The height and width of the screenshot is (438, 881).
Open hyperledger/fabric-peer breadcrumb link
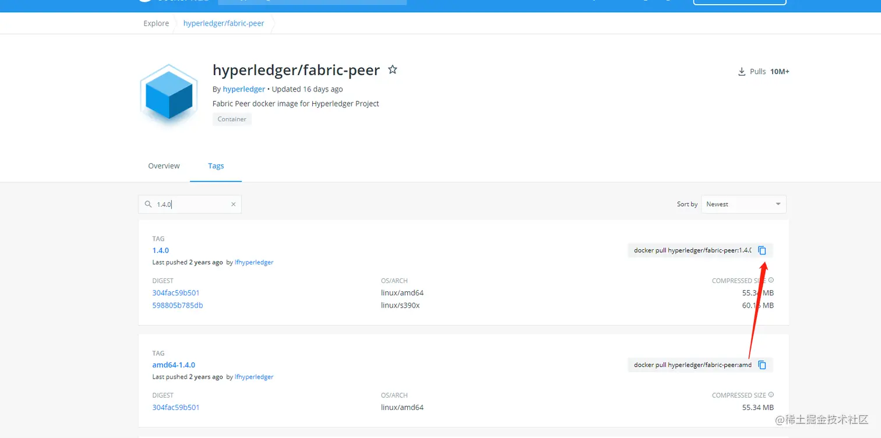click(224, 23)
